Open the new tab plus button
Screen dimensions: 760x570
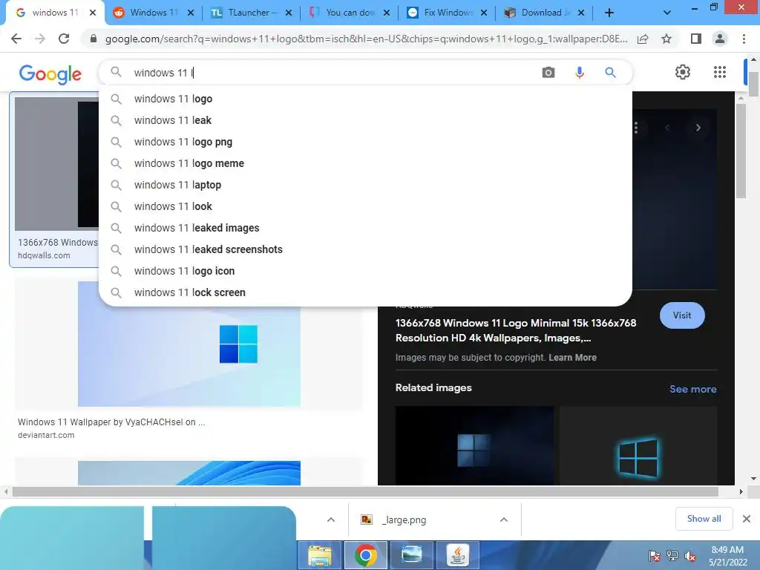[609, 13]
